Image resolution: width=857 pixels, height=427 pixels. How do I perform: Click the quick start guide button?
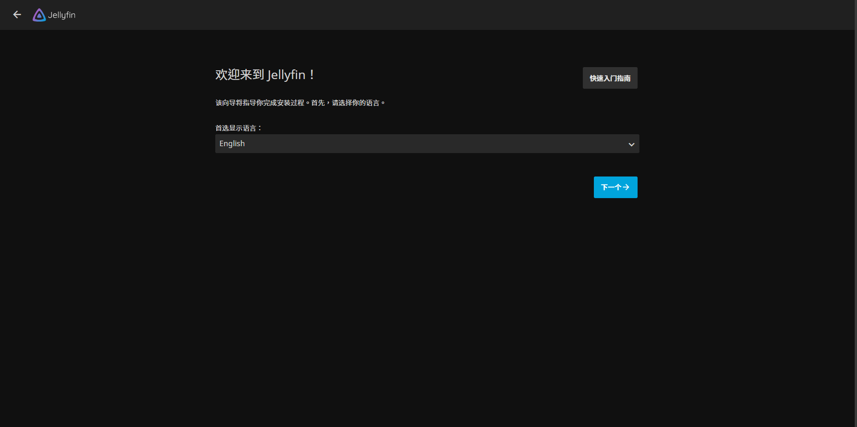coord(610,78)
